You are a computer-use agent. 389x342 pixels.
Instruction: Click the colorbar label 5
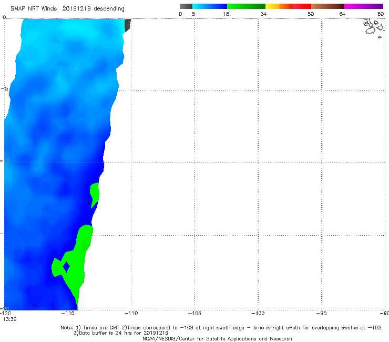click(x=193, y=14)
